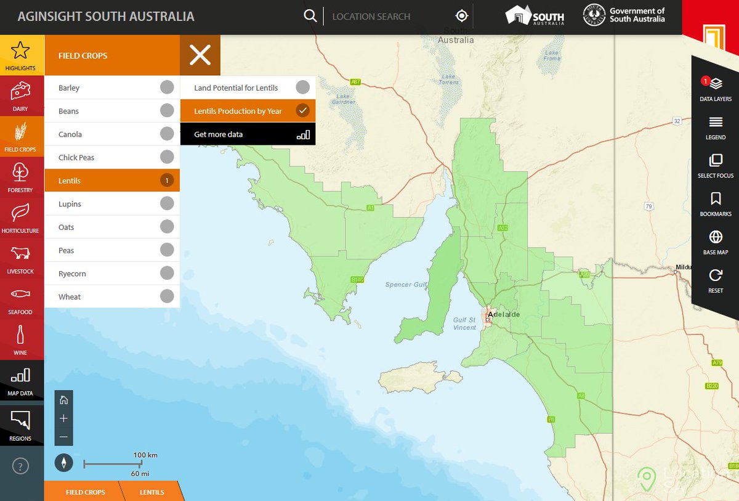The height and width of the screenshot is (501, 739).
Task: Select Beans crop
Action: tap(112, 111)
